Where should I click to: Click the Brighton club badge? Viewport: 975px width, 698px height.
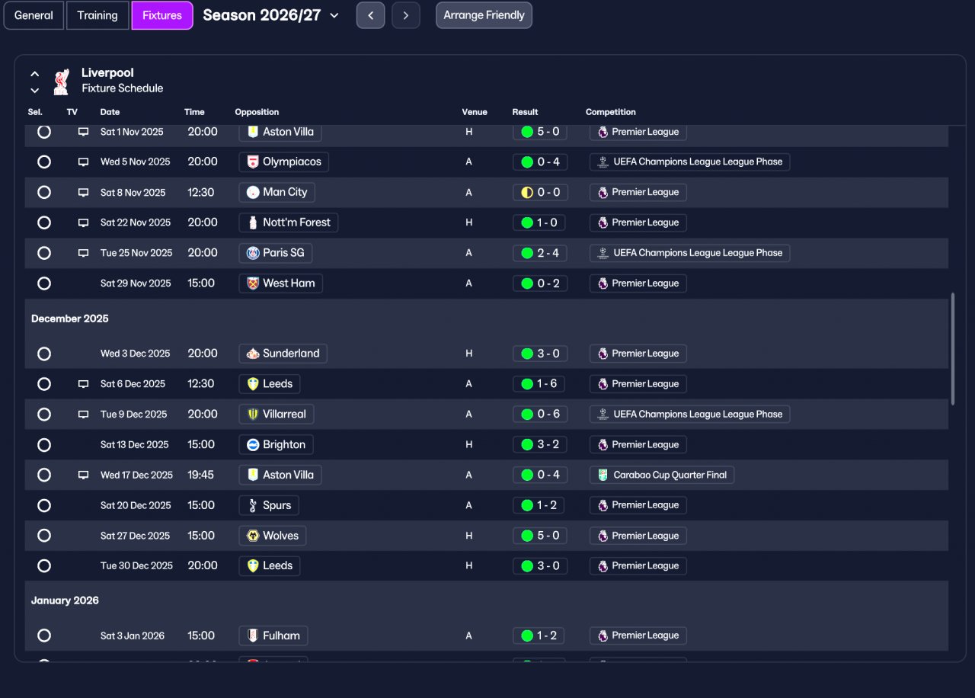253,445
